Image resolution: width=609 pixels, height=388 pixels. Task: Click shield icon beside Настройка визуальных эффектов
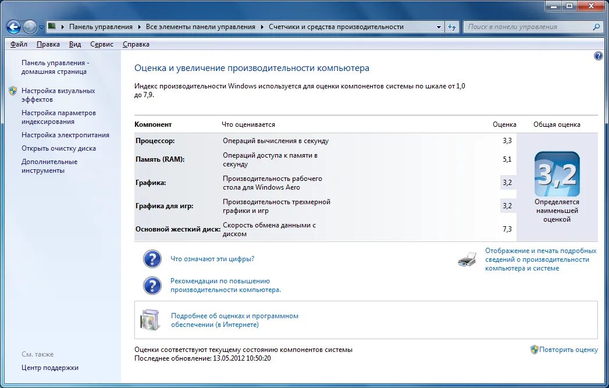[13, 91]
